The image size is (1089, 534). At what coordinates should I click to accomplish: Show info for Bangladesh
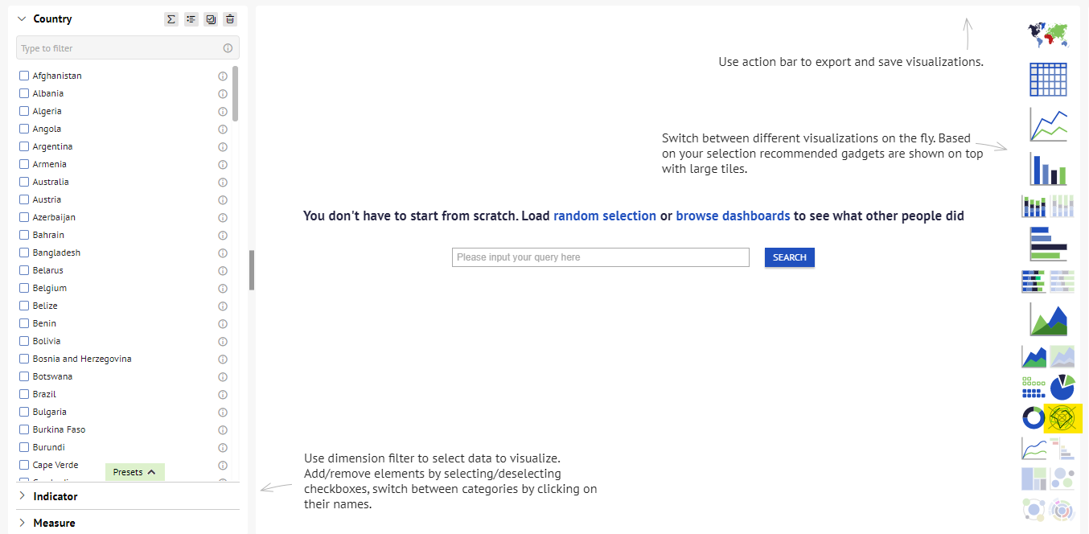coord(223,253)
